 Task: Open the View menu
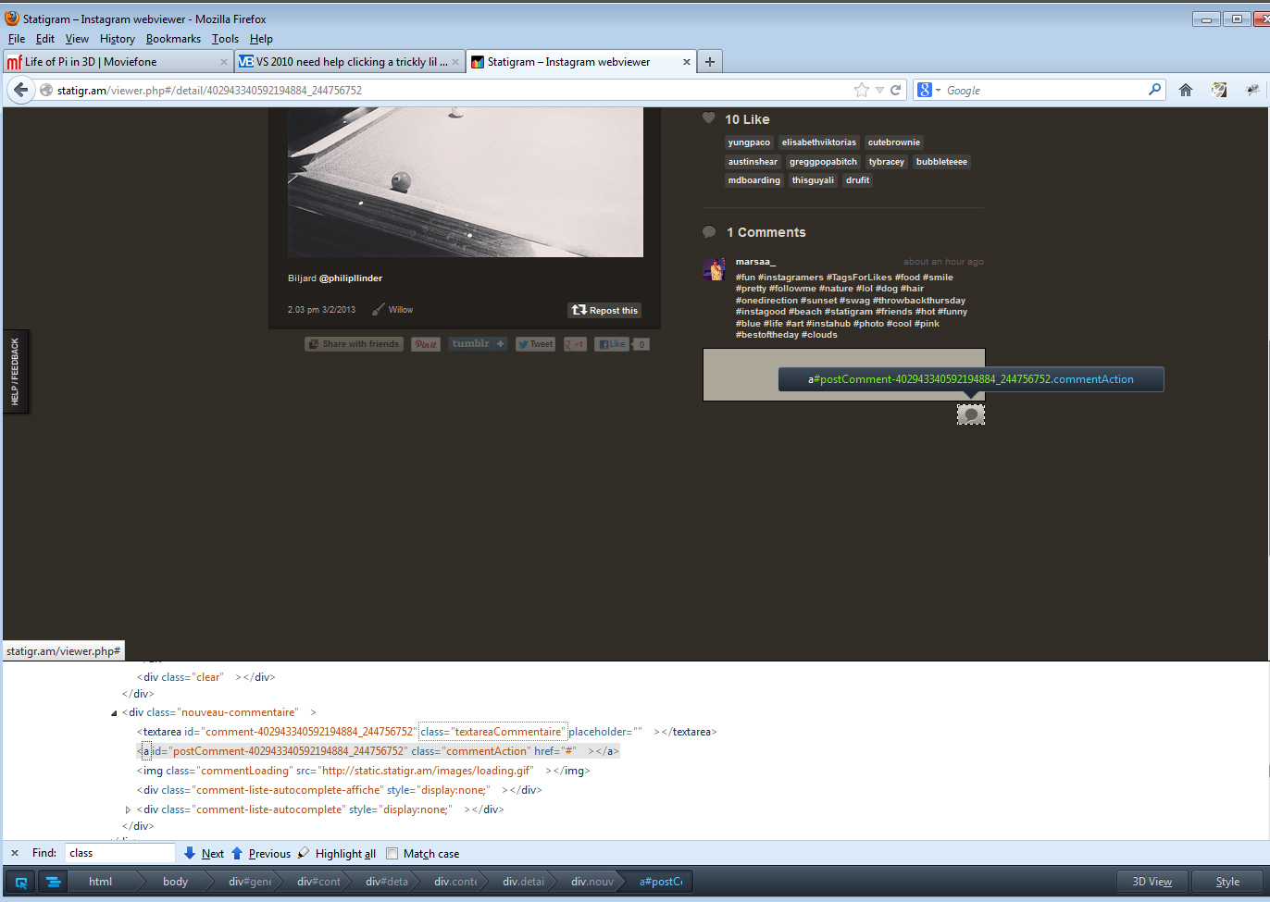[77, 39]
